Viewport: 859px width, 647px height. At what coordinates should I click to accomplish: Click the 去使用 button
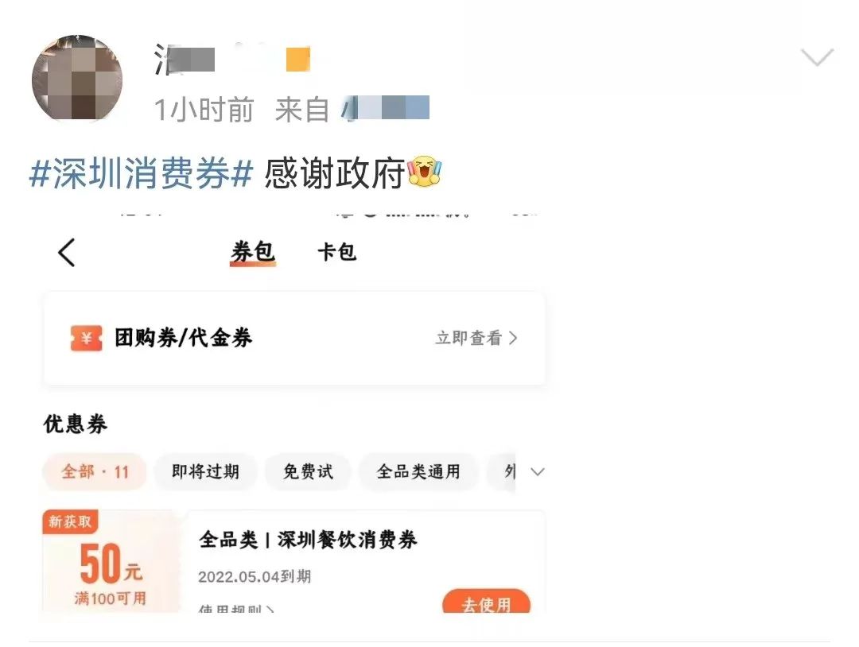487,602
